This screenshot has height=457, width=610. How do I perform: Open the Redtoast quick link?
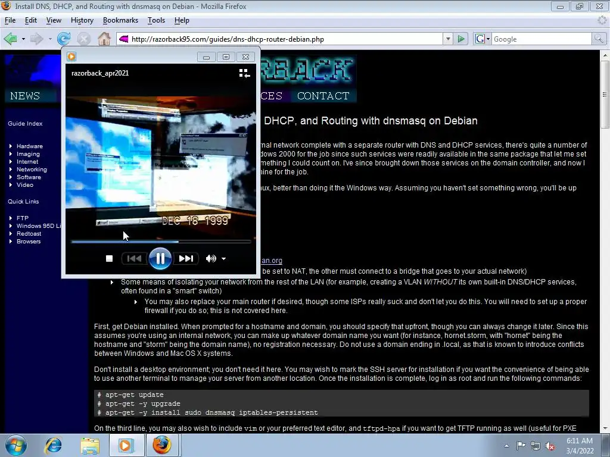[x=29, y=233]
